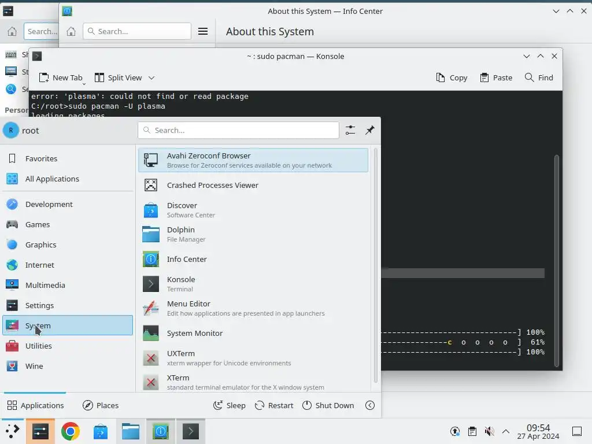Open the Settings category in launcher
The image size is (592, 444).
(68, 305)
